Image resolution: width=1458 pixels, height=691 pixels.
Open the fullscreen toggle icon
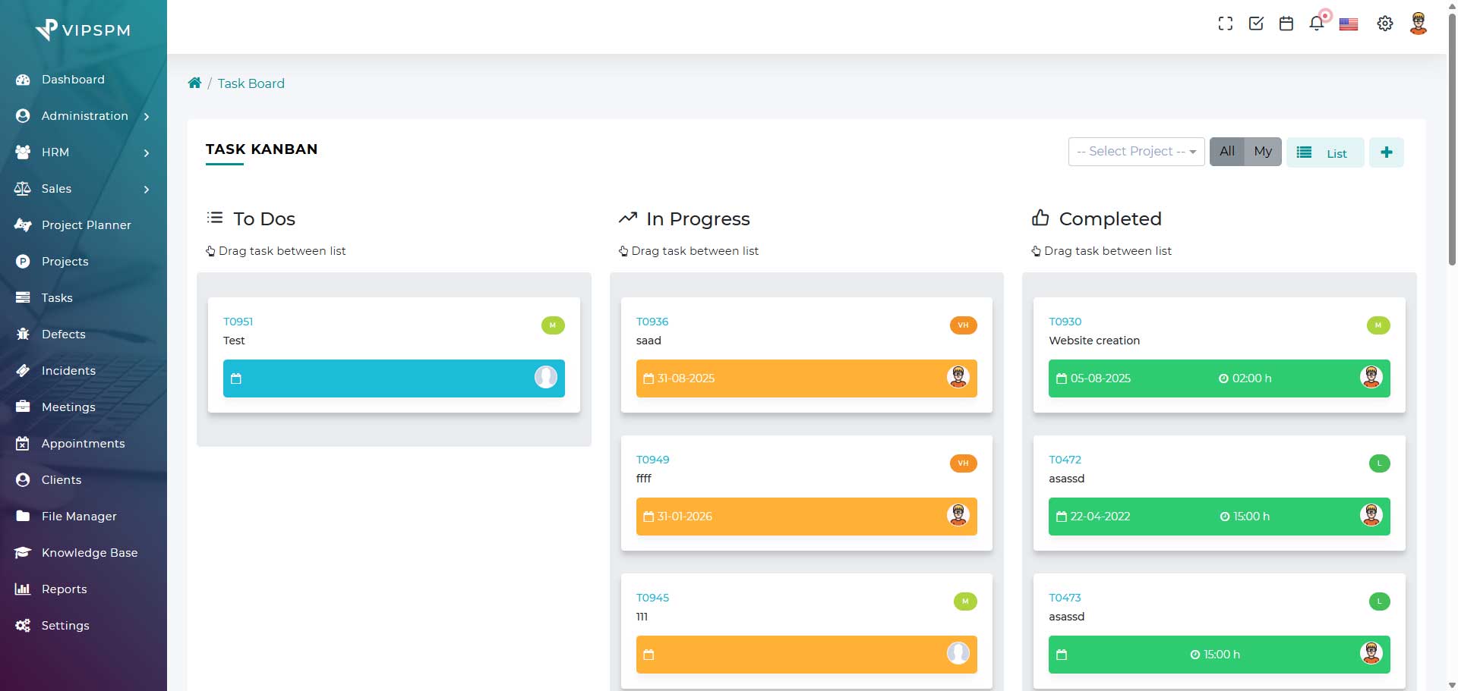pos(1226,24)
